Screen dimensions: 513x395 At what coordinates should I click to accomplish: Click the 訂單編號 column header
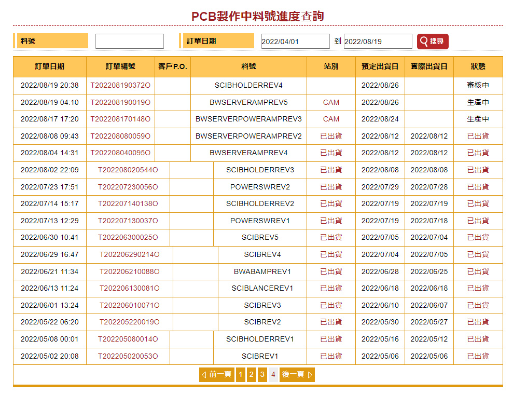(120, 66)
